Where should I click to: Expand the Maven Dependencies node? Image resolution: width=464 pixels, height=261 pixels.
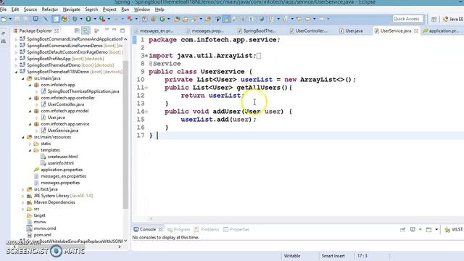click(23, 203)
